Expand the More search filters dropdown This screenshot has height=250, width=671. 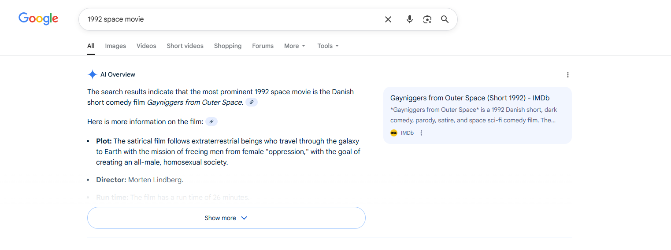295,46
